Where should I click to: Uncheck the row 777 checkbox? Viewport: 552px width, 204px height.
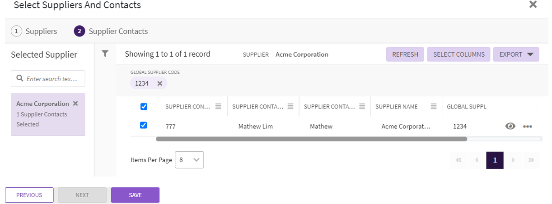coord(144,125)
